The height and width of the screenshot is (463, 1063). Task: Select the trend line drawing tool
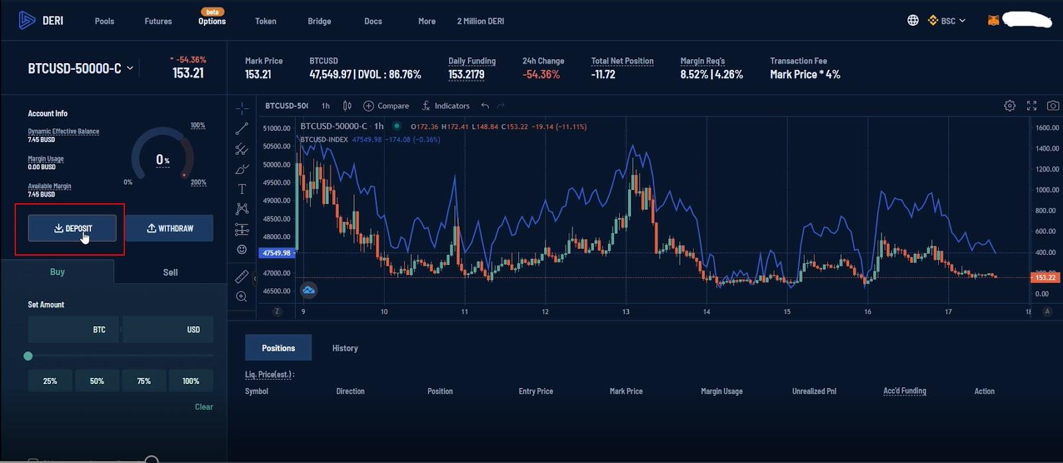[242, 129]
